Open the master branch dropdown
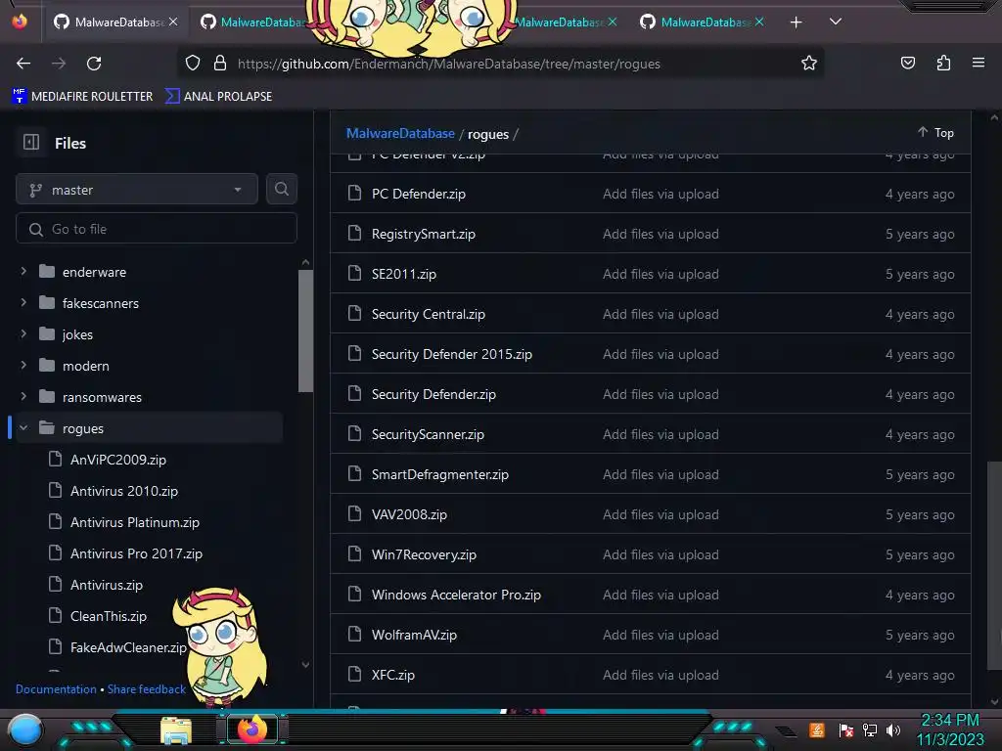Image resolution: width=1002 pixels, height=751 pixels. pos(137,190)
